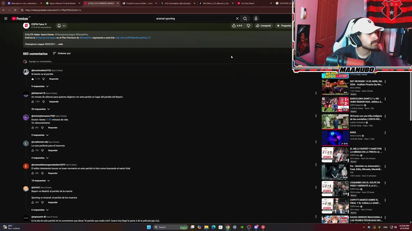
Task: Dislike the 'santo Grial' editor comment
Action: click(x=42, y=173)
